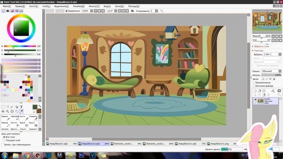This screenshot has height=159, width=283.
Task: Adjust the H hue slider
Action: coord(20,46)
